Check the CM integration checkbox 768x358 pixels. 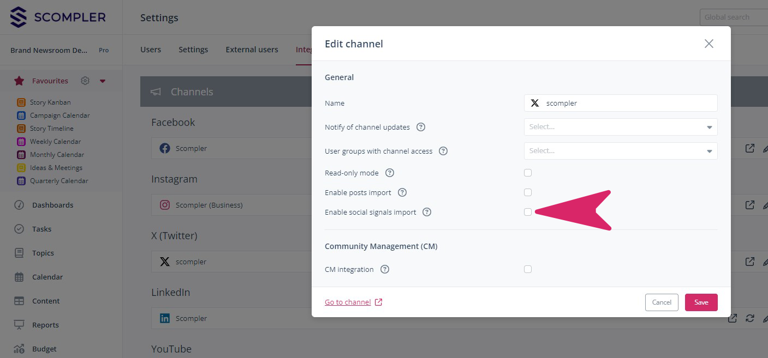[528, 269]
